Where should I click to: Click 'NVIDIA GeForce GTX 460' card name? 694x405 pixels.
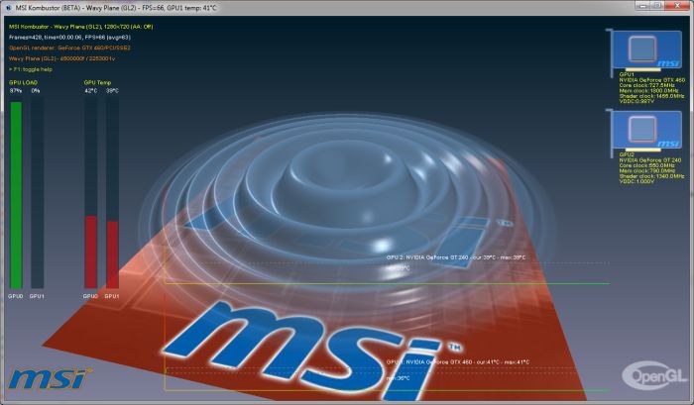tap(652, 80)
